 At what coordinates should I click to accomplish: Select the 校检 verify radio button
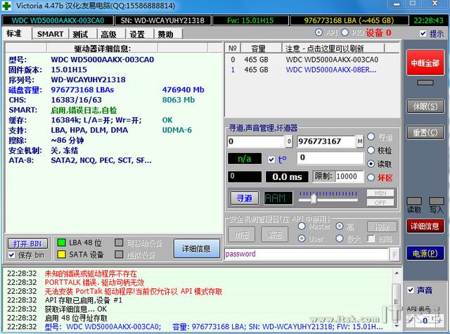tap(371, 150)
